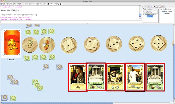Click the Action rolls button

click(x=33, y=4)
